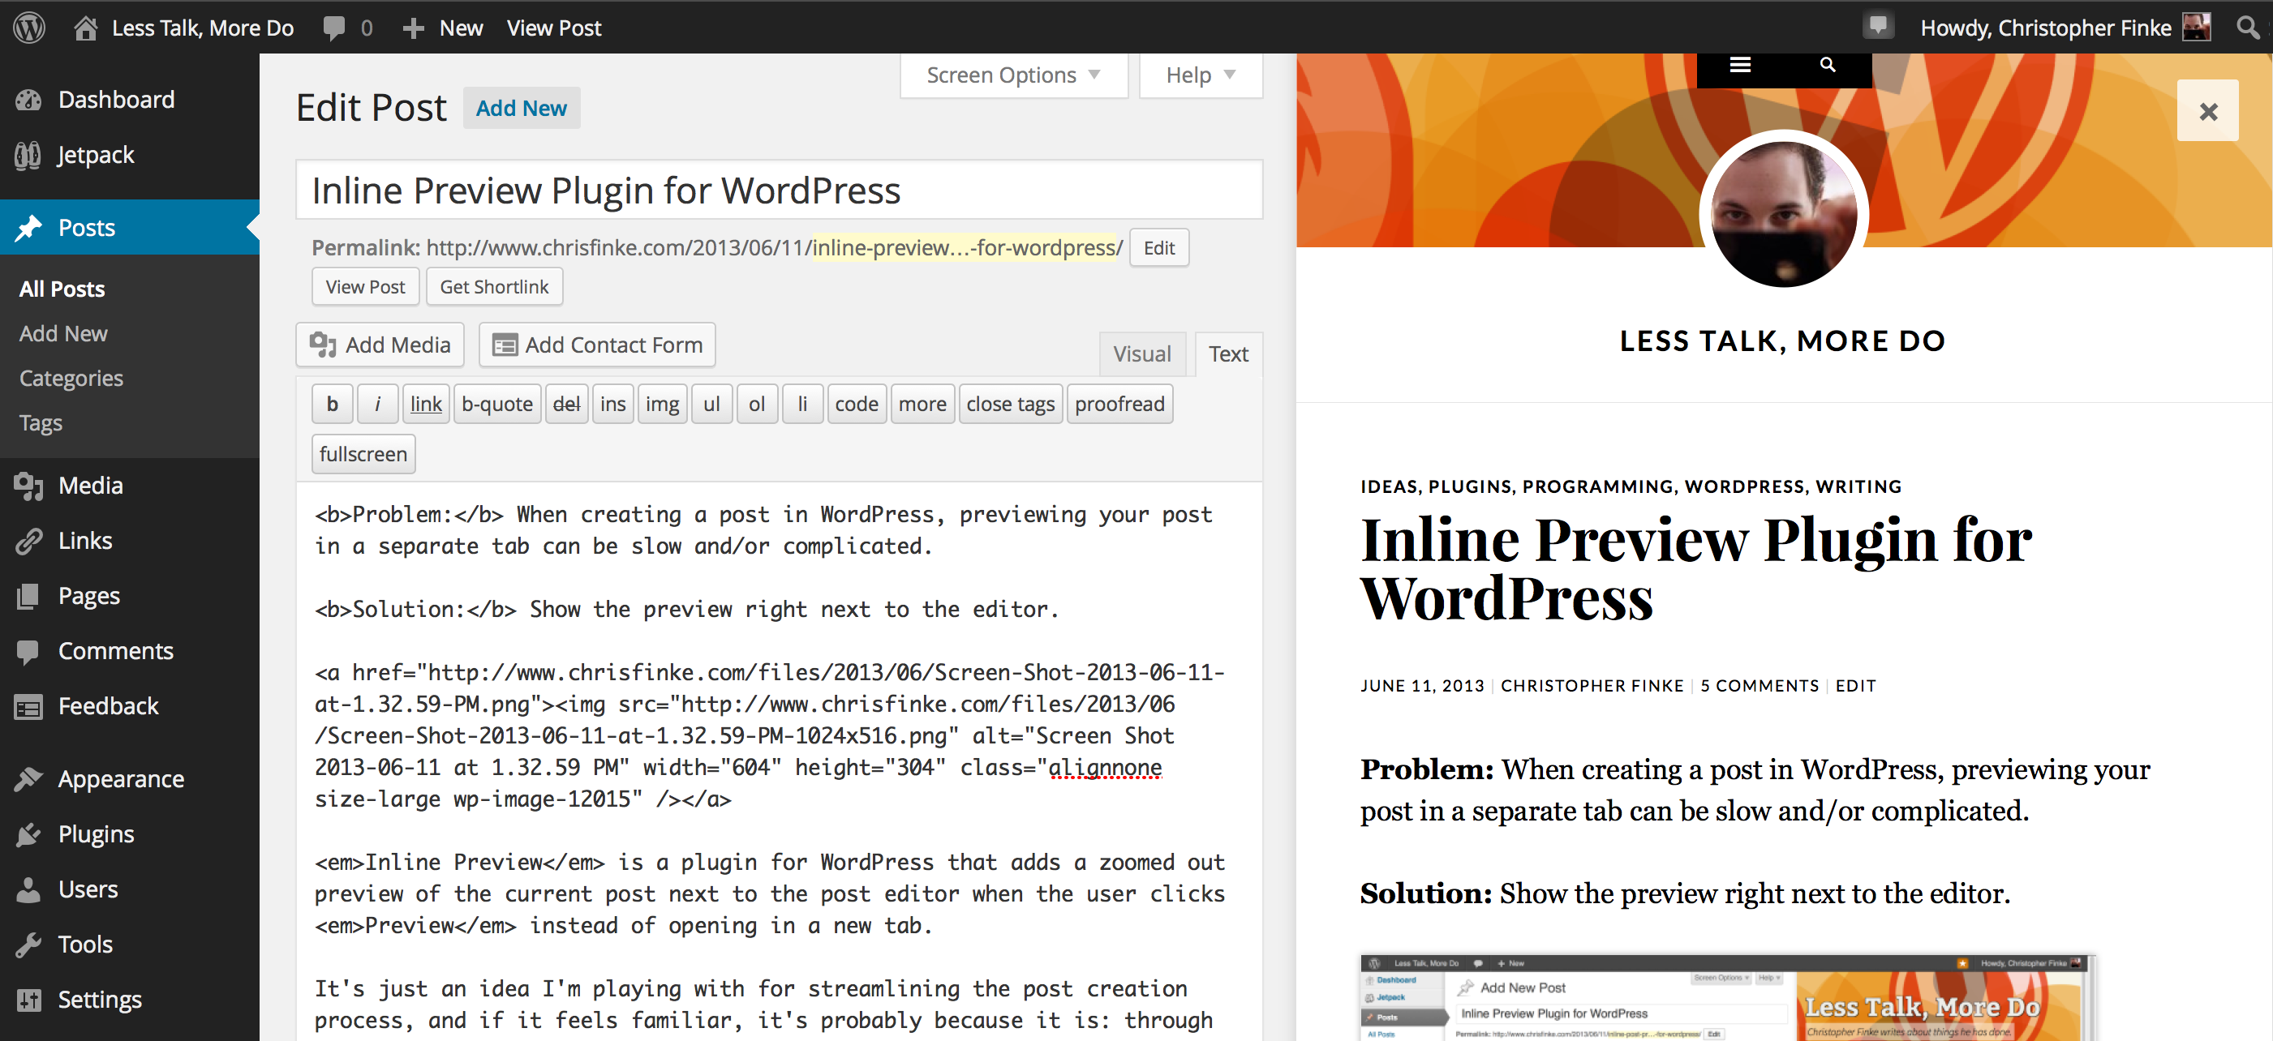Viewport: 2273px width, 1041px height.
Task: Click 5 COMMENTS link in preview
Action: [1760, 685]
